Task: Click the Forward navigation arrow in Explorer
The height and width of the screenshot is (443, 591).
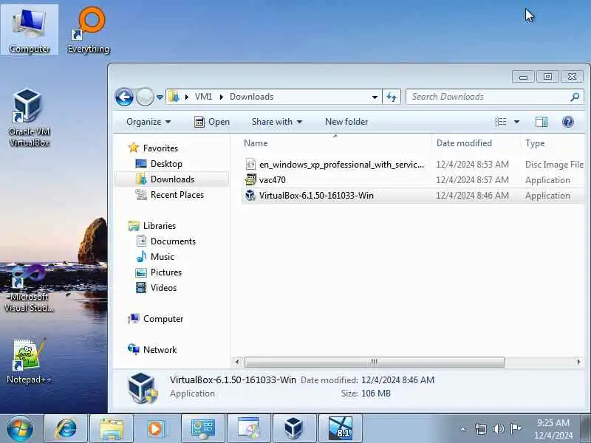Action: (145, 97)
